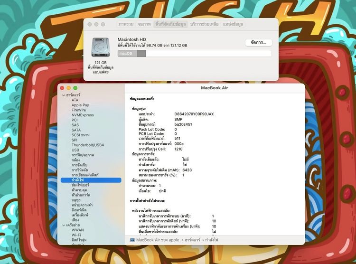Open the แหล่งข้อมูล resources tab
Screen dimensions: 356x264
[233, 24]
